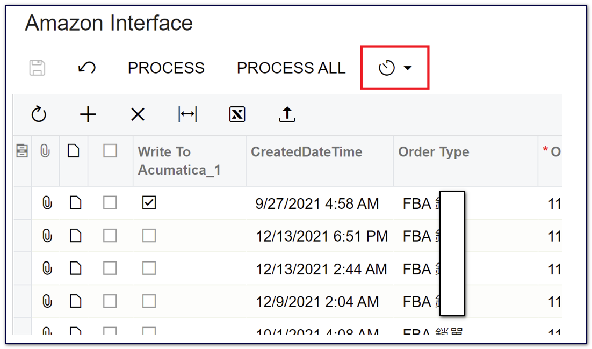Click the Save disk icon
Image resolution: width=592 pixels, height=349 pixels.
[x=37, y=68]
